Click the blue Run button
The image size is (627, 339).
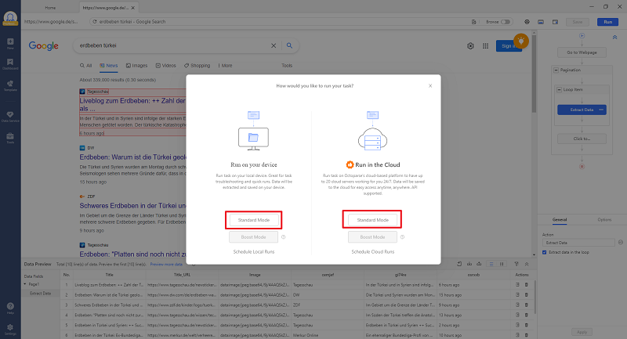(x=608, y=22)
